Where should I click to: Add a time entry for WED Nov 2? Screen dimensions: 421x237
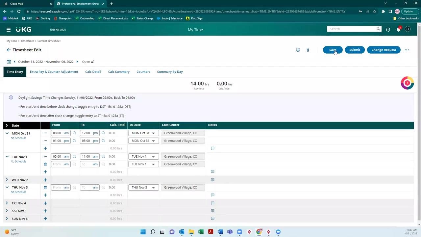45,180
